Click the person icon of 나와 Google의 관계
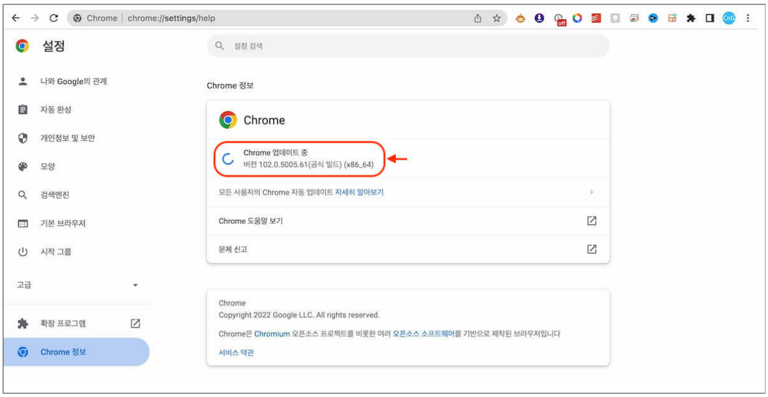 point(23,81)
